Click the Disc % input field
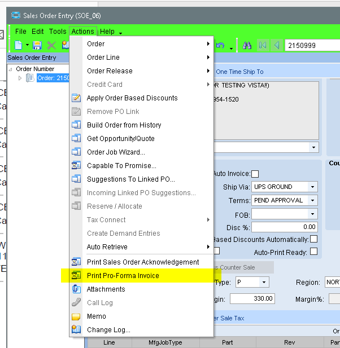 pyautogui.click(x=285, y=227)
